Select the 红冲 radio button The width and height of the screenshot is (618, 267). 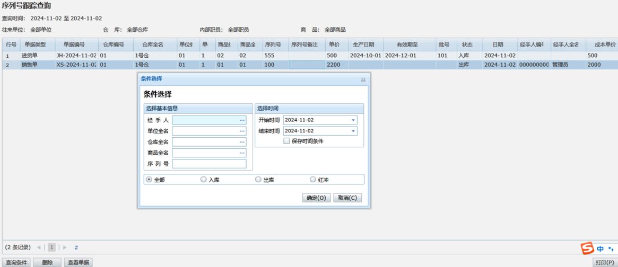(313, 180)
